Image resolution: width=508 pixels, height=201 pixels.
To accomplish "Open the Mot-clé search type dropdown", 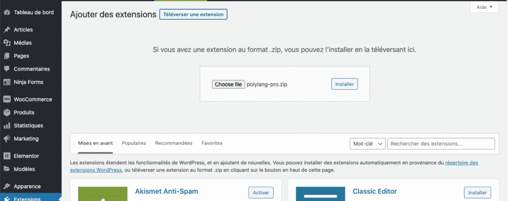I will [x=368, y=143].
